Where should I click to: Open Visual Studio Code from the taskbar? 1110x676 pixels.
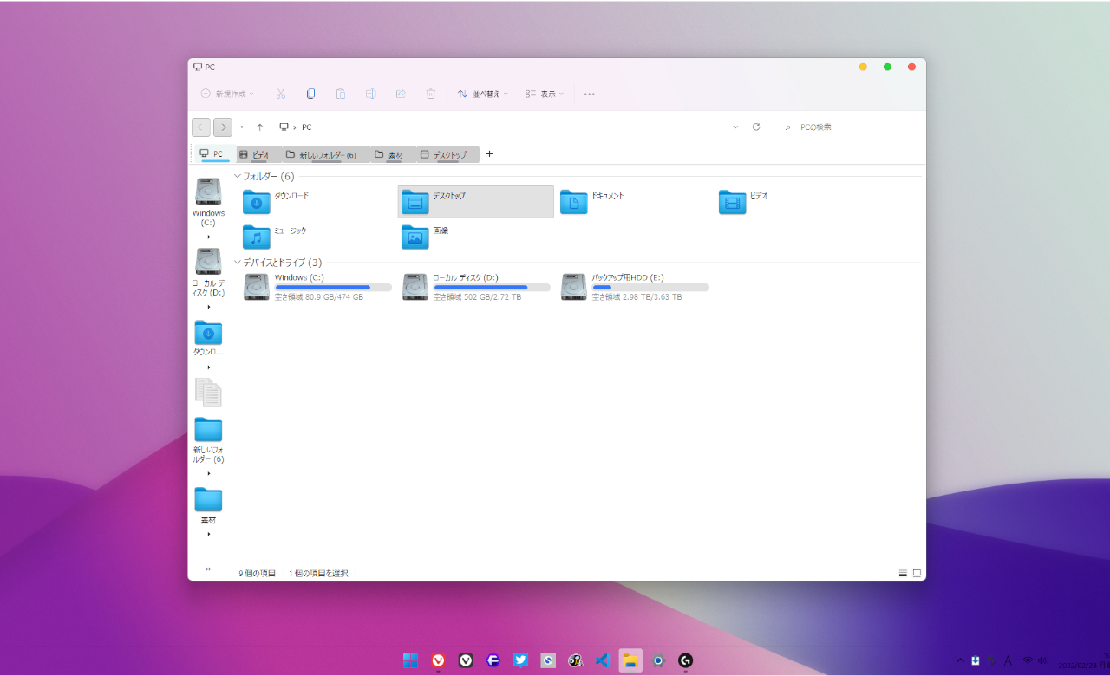tap(603, 660)
